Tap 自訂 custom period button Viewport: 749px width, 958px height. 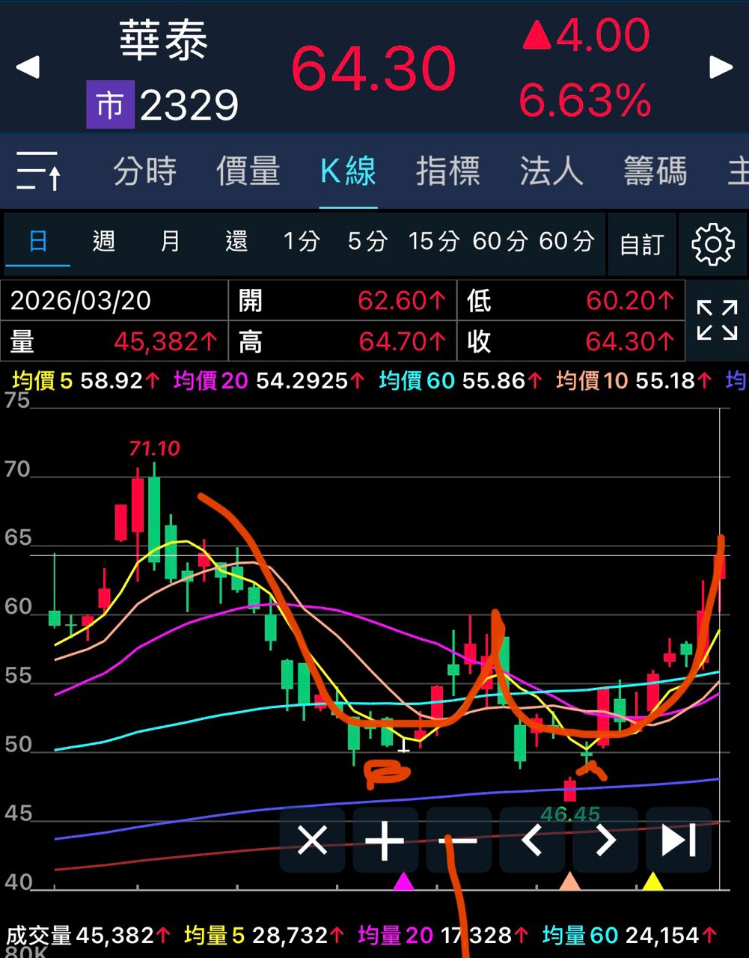(641, 244)
